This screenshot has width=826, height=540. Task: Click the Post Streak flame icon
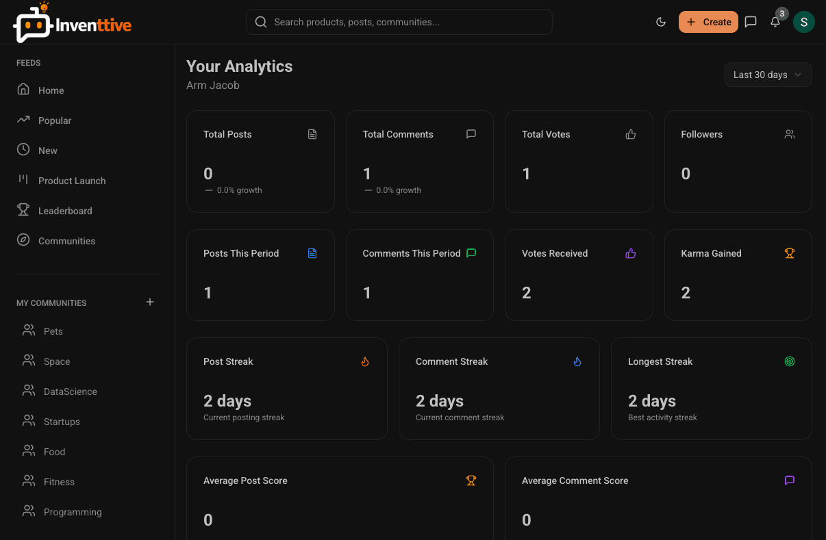point(365,361)
